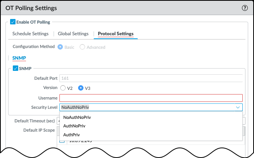Viewport: 254px width, 158px height.
Task: Collapse the Security Level dropdown arrow
Action: coord(238,107)
